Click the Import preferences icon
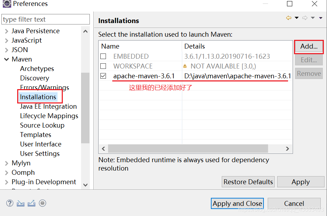The height and width of the screenshot is (216, 327). [x=21, y=203]
